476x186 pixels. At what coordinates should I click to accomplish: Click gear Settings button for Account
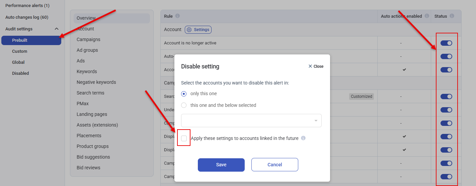[x=198, y=30]
